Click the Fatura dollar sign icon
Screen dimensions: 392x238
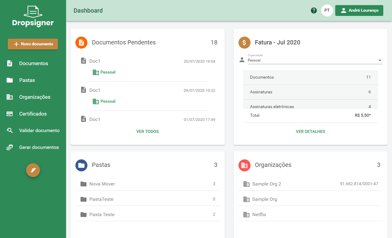click(x=245, y=43)
